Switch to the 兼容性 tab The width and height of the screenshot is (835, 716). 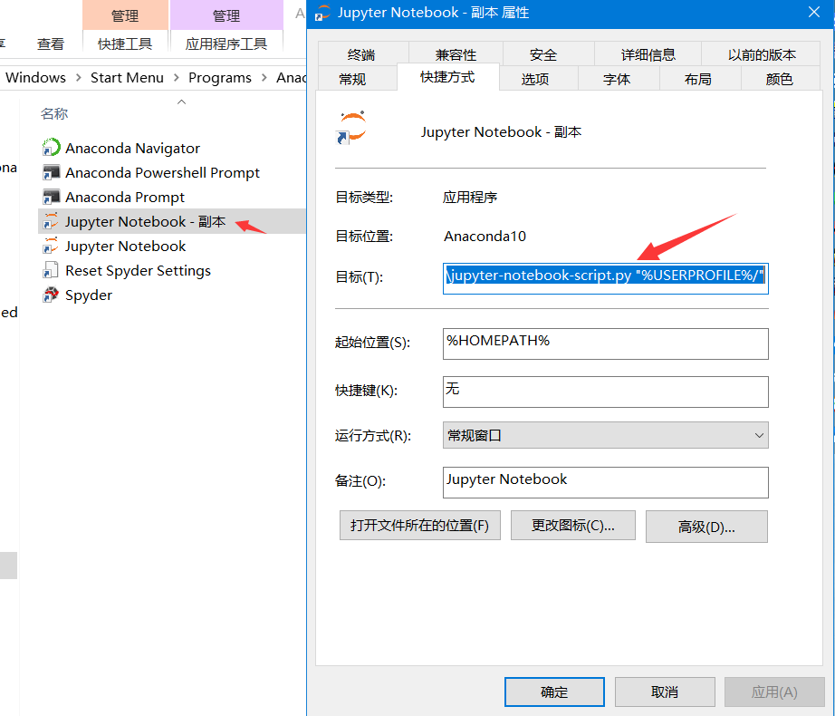point(456,54)
